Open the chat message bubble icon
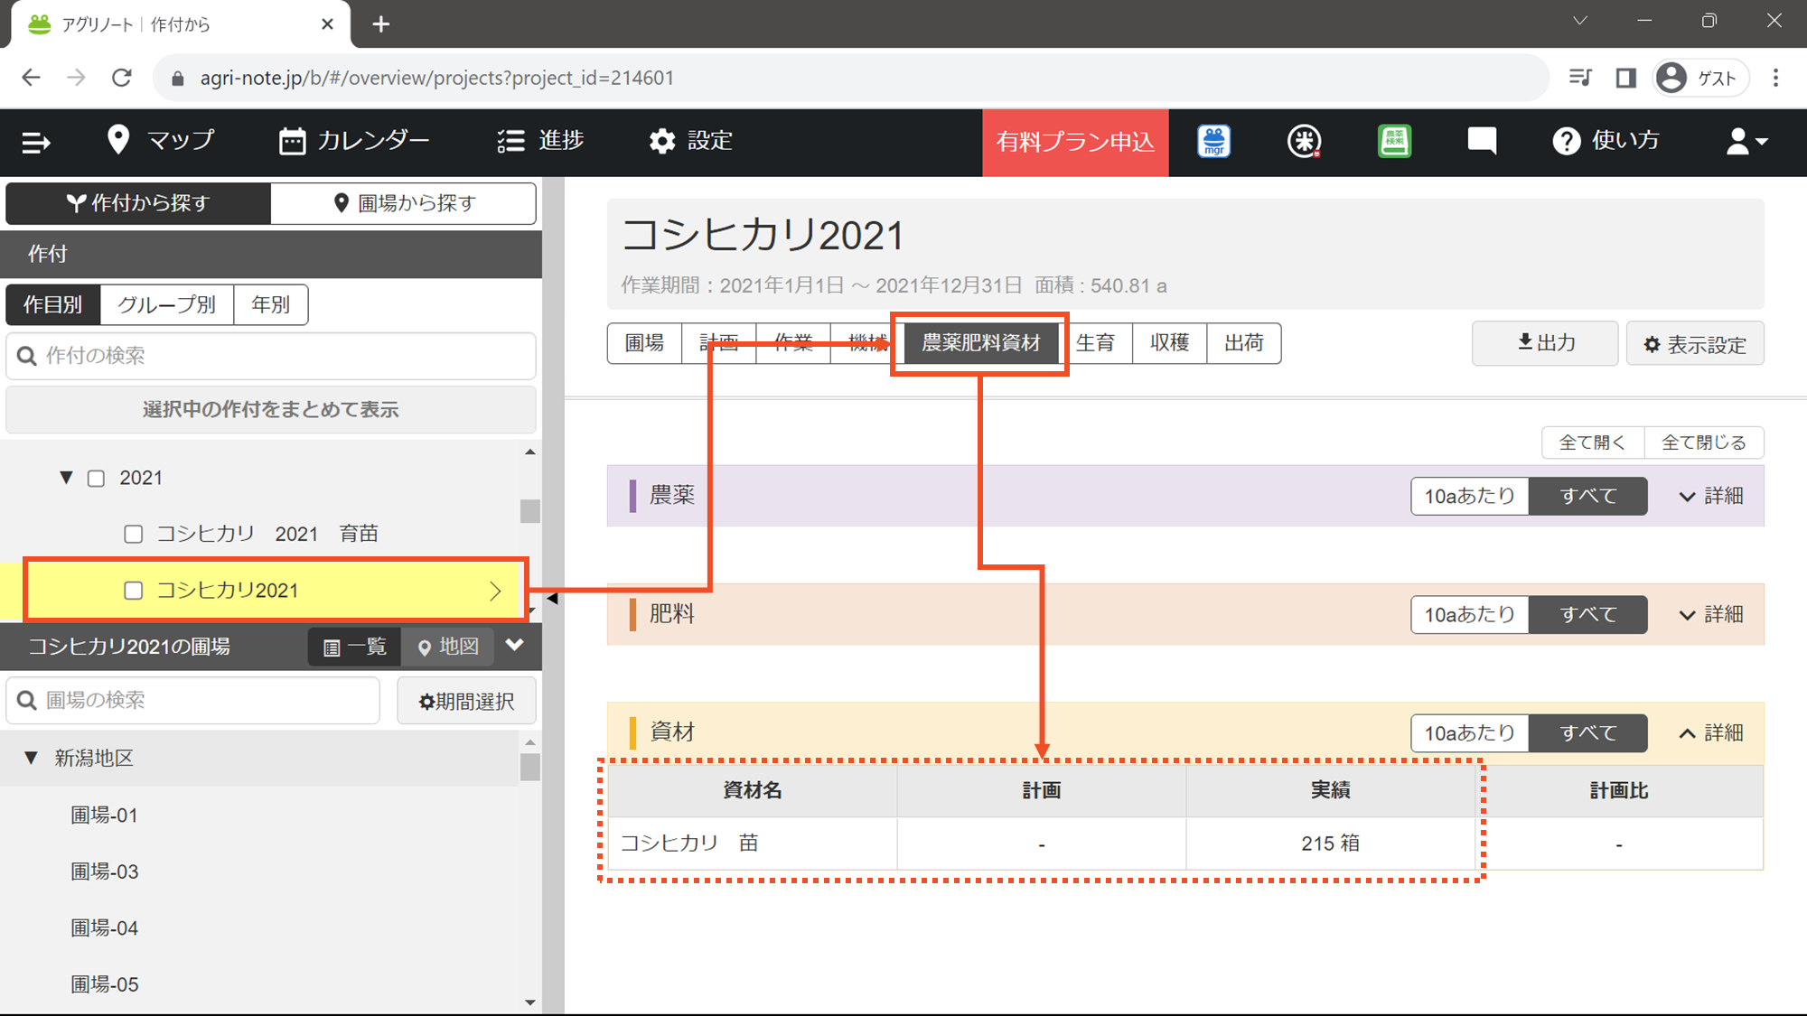Screen dimensions: 1807x1016 [x=1482, y=141]
